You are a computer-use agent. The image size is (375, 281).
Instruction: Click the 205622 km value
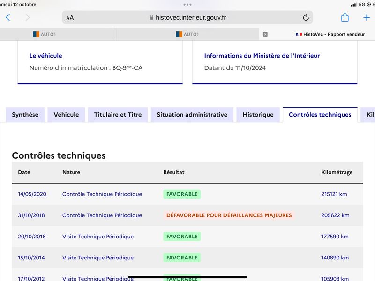[x=335, y=215]
